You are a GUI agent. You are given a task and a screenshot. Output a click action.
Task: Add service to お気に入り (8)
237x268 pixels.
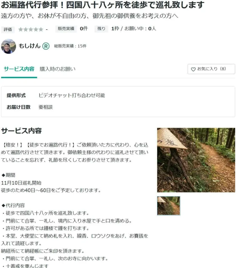pos(211,69)
